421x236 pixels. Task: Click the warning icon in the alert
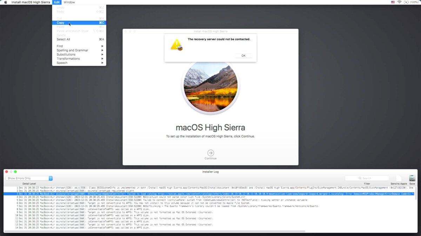coord(176,44)
